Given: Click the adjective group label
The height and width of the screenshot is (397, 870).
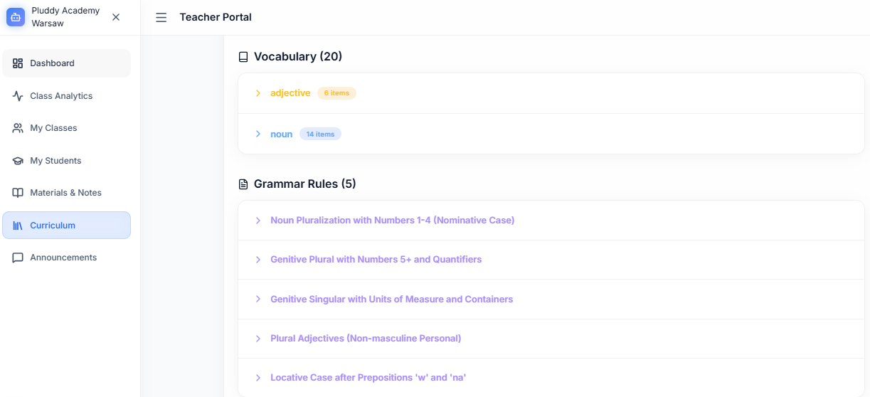Looking at the screenshot, I should pyautogui.click(x=290, y=93).
